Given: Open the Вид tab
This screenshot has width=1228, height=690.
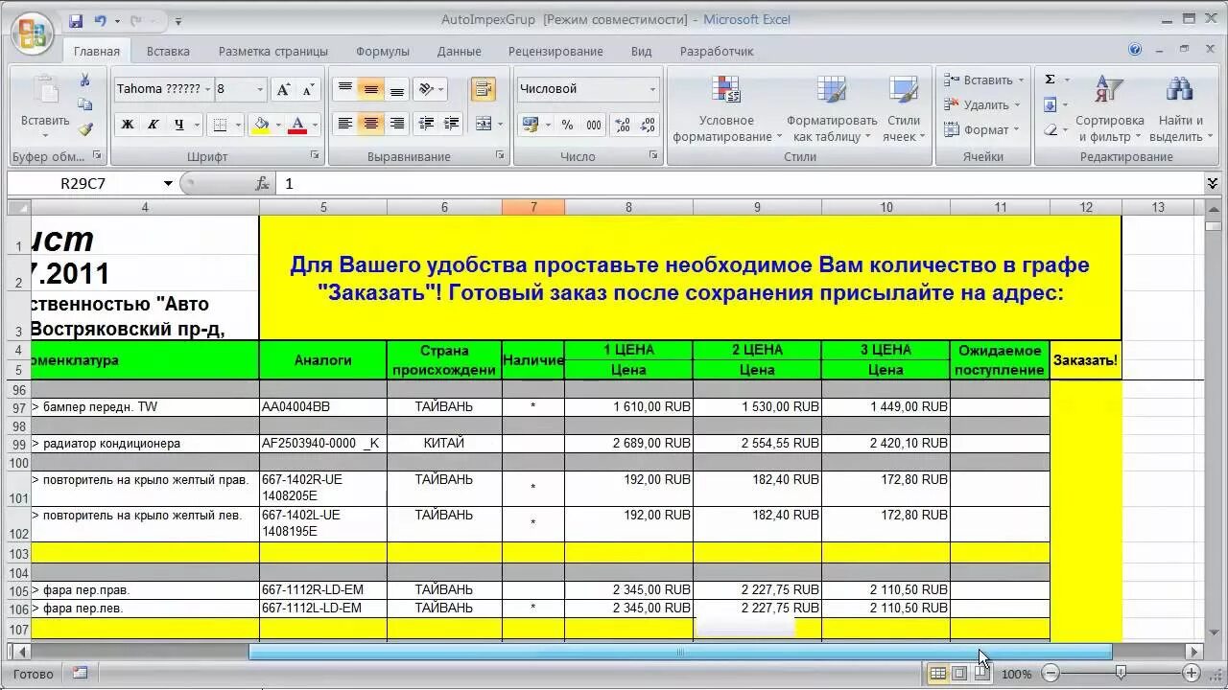Looking at the screenshot, I should tap(642, 51).
